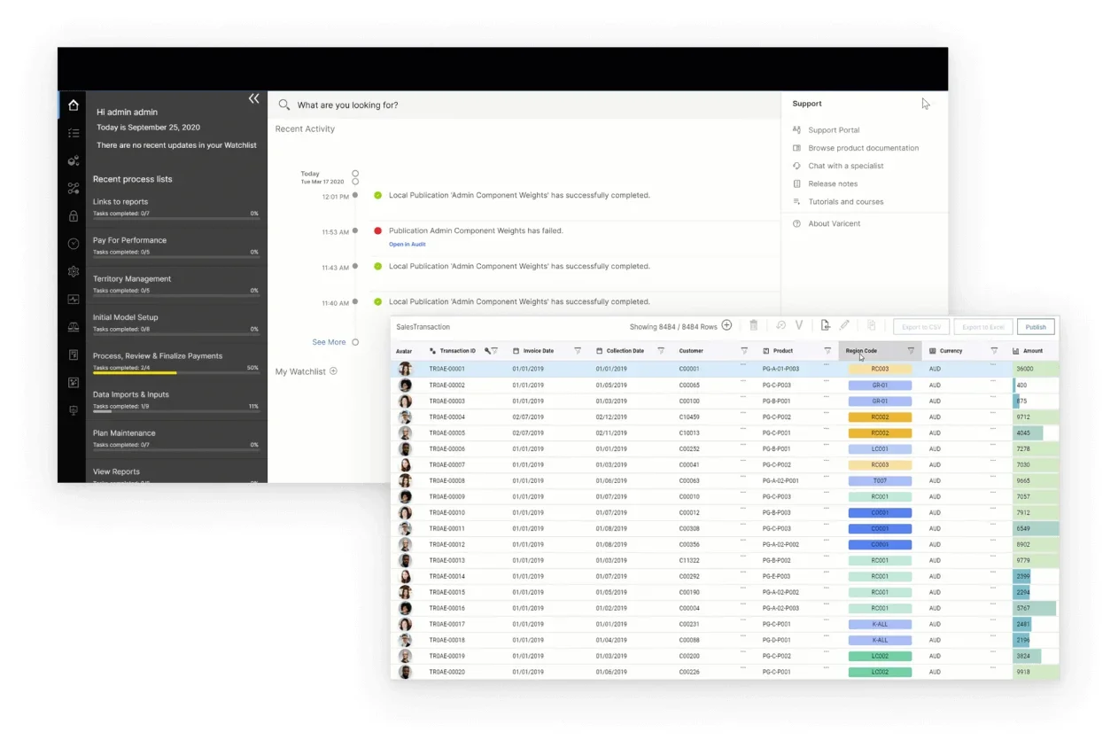Open Pay For Performance process list
This screenshot has width=1118, height=748.
[x=175, y=245]
